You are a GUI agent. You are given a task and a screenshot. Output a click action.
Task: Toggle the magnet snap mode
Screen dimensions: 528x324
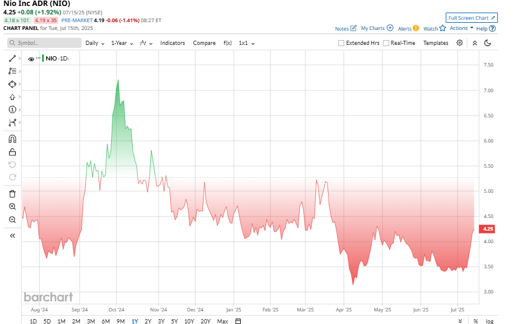click(12, 139)
